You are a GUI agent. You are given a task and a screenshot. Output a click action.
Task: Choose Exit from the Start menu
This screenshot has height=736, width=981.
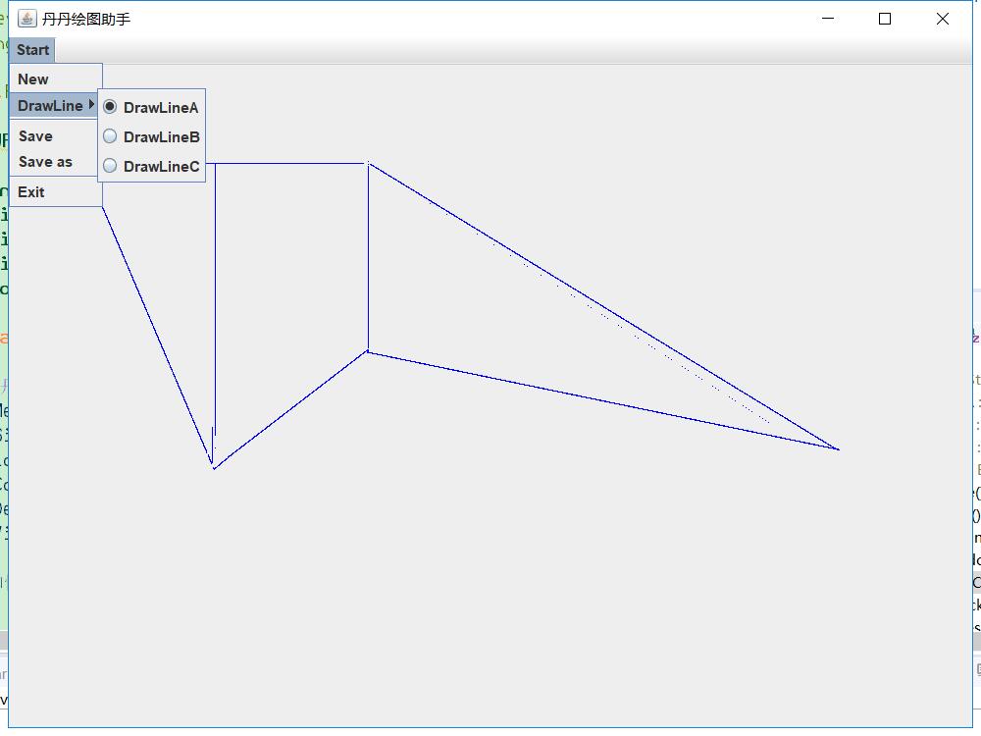click(56, 192)
